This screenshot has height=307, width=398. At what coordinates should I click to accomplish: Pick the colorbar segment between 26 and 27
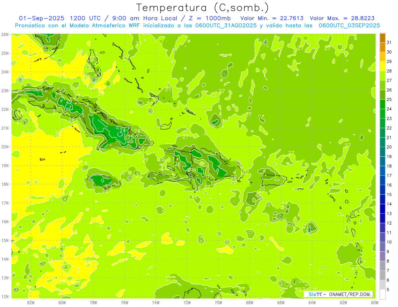pyautogui.click(x=382, y=85)
